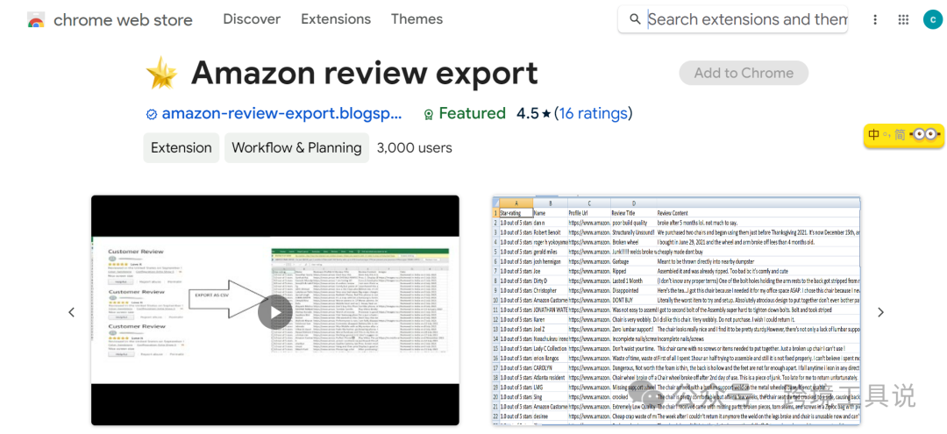Click the Add to Chrome button
Screen dimensions: 947x434
[x=744, y=73]
